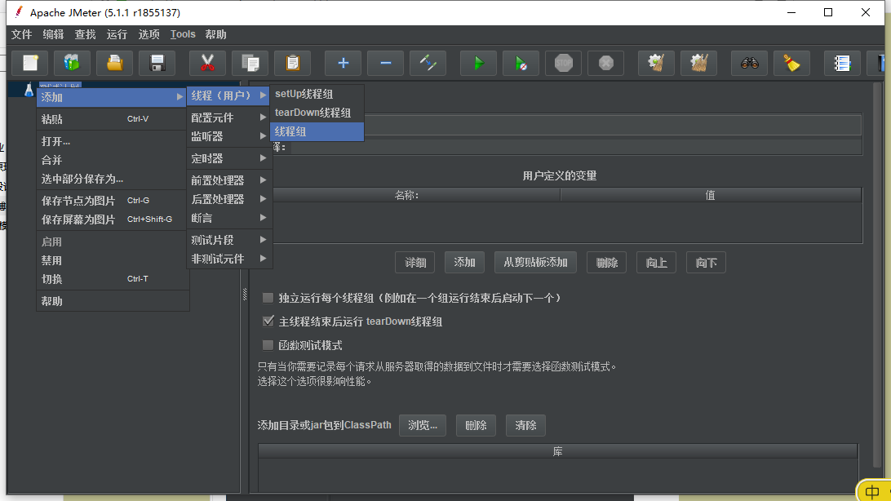Click the Clear results icon
The image size is (891, 501).
(x=656, y=63)
